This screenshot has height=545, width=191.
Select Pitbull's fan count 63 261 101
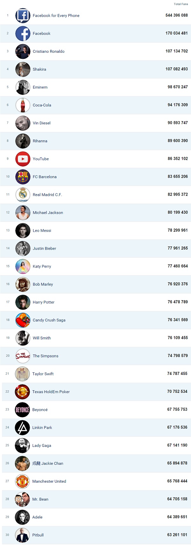pos(177,535)
